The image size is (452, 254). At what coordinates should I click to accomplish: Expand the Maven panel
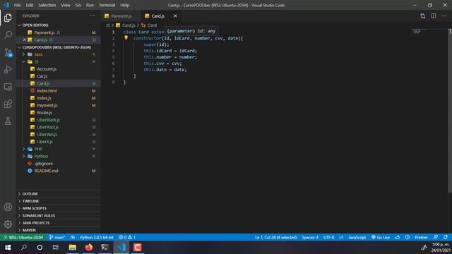(x=59, y=230)
